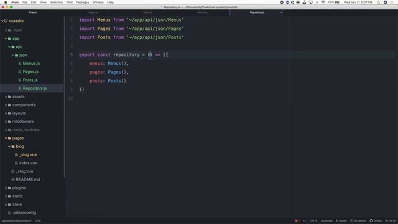Open README.md in the tree
This screenshot has width=398, height=224.
(27, 180)
